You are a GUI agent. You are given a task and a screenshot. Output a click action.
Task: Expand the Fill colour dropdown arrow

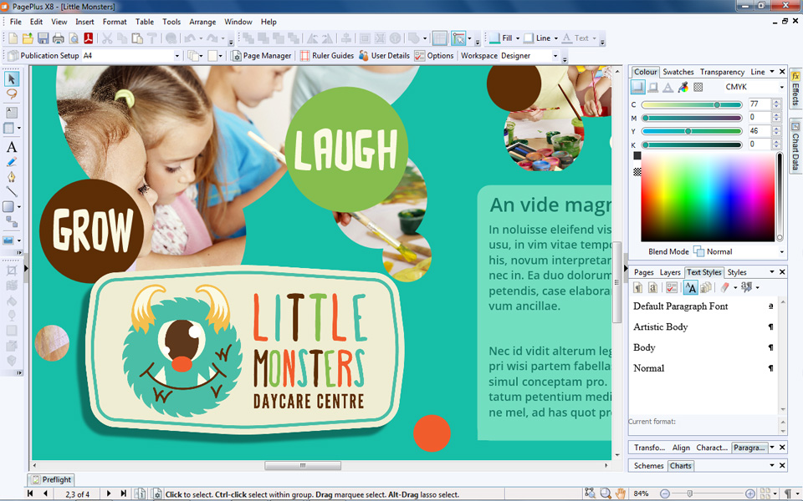(x=518, y=38)
